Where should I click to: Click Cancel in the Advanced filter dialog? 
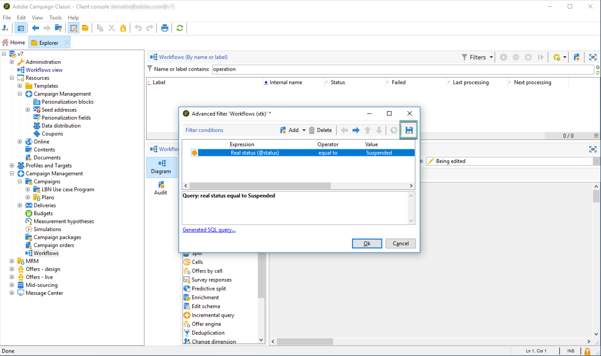pyautogui.click(x=400, y=244)
